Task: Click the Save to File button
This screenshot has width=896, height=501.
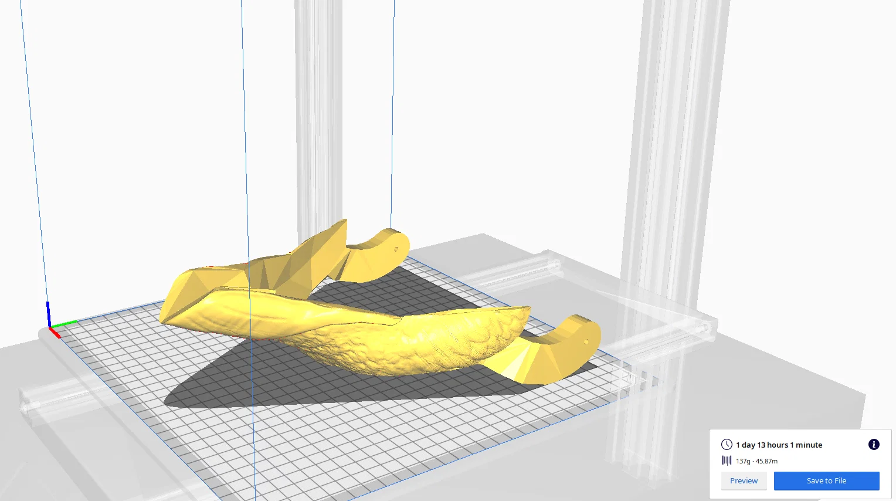Action: pyautogui.click(x=826, y=480)
